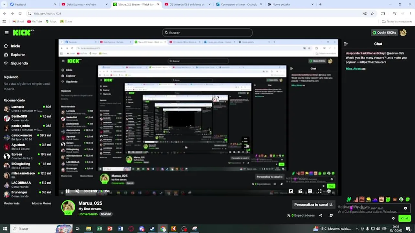Open the LACOBRAAA recommended channel

point(27,184)
